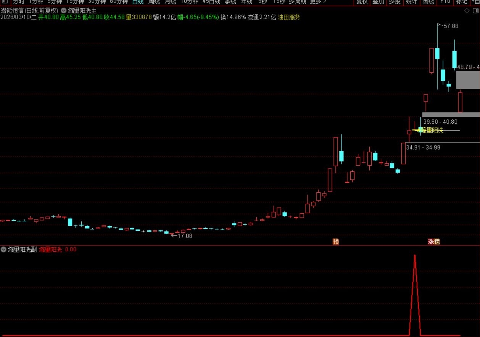Click the 统计 statistics tool icon

[411, 2]
